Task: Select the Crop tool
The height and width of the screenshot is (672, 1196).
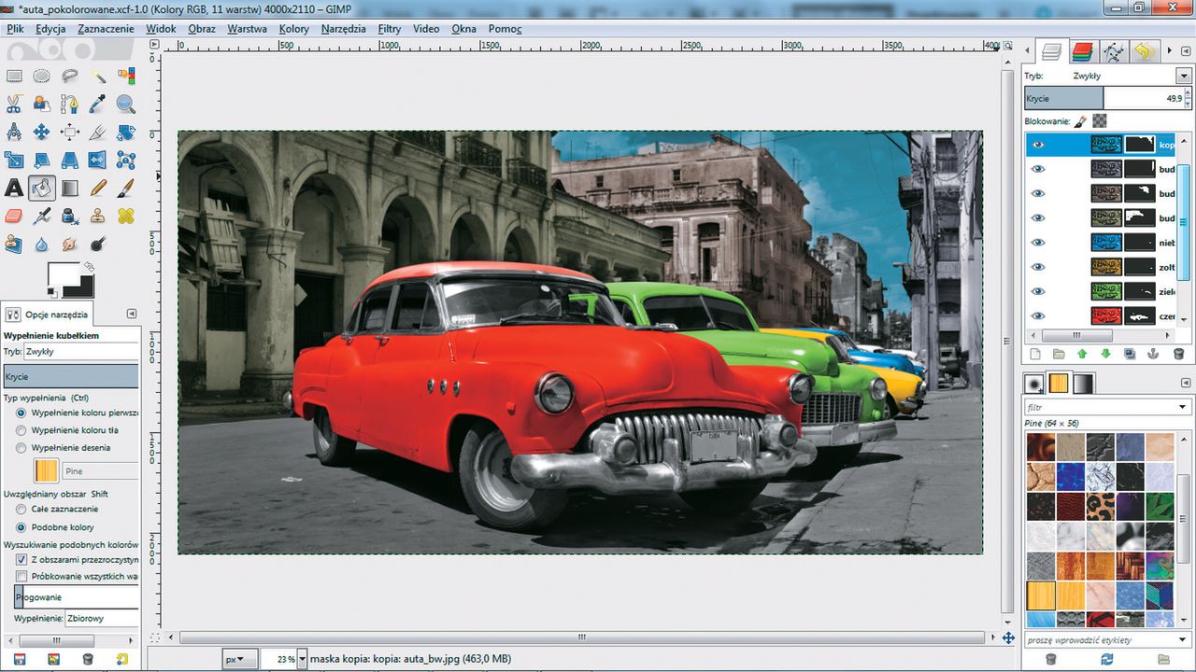Action: point(98,133)
